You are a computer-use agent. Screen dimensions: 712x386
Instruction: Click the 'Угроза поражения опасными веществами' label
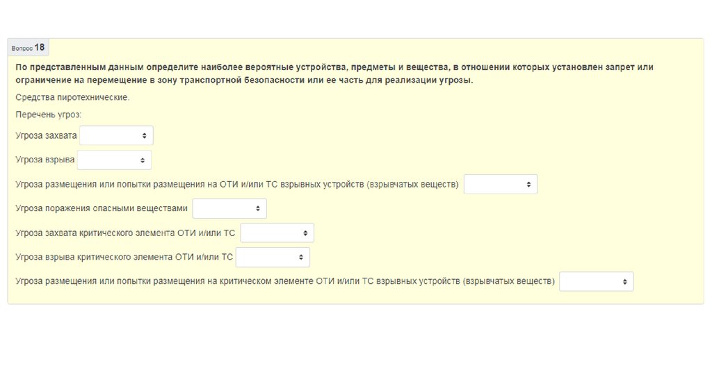click(x=102, y=208)
